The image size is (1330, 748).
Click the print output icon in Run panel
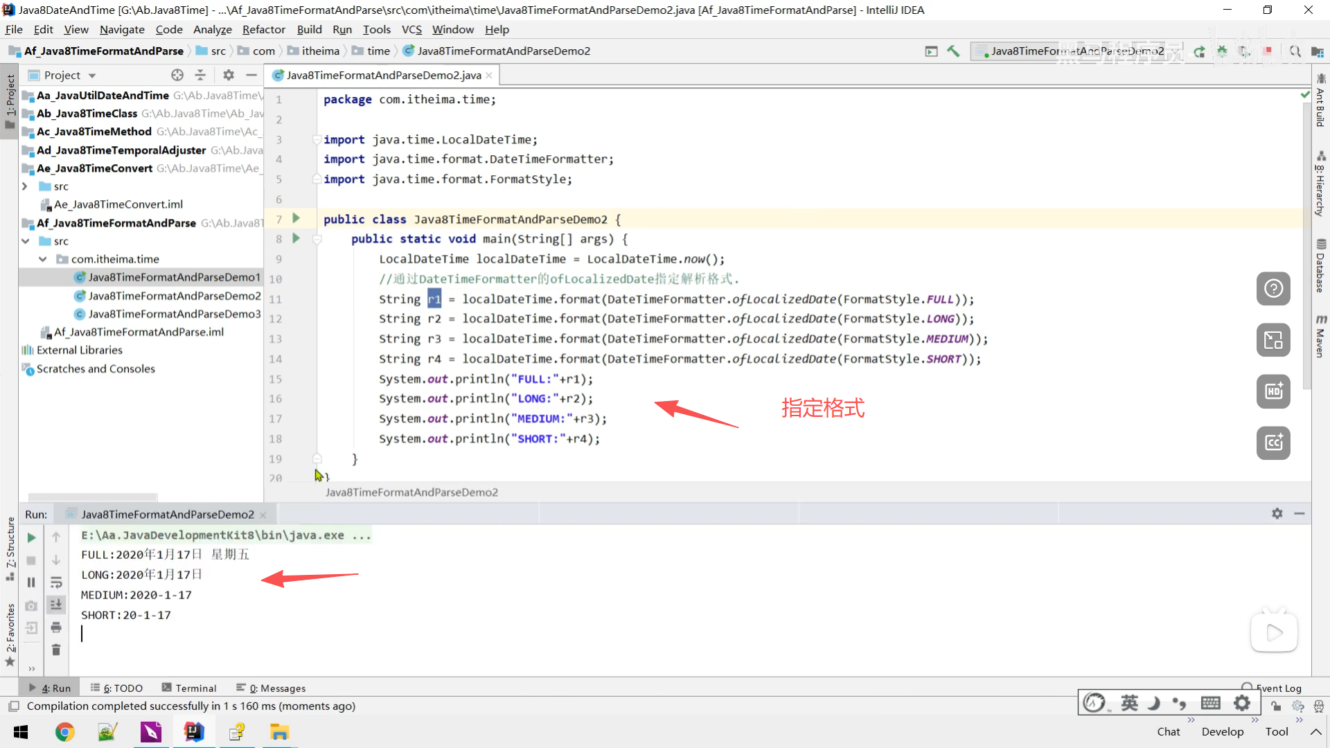56,627
